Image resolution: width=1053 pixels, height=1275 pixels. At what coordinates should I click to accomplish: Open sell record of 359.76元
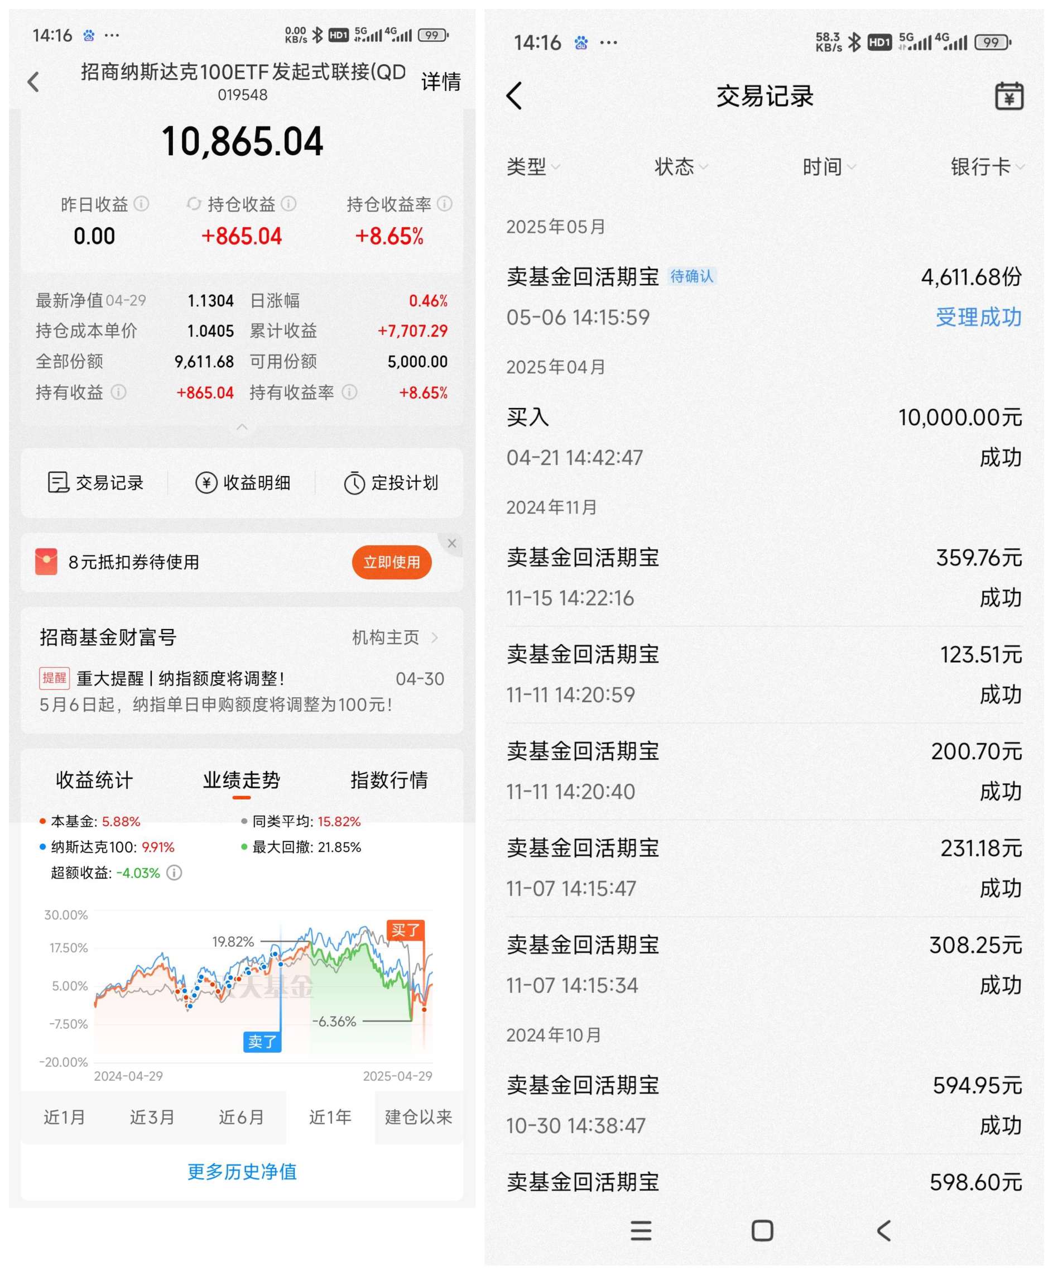(764, 577)
